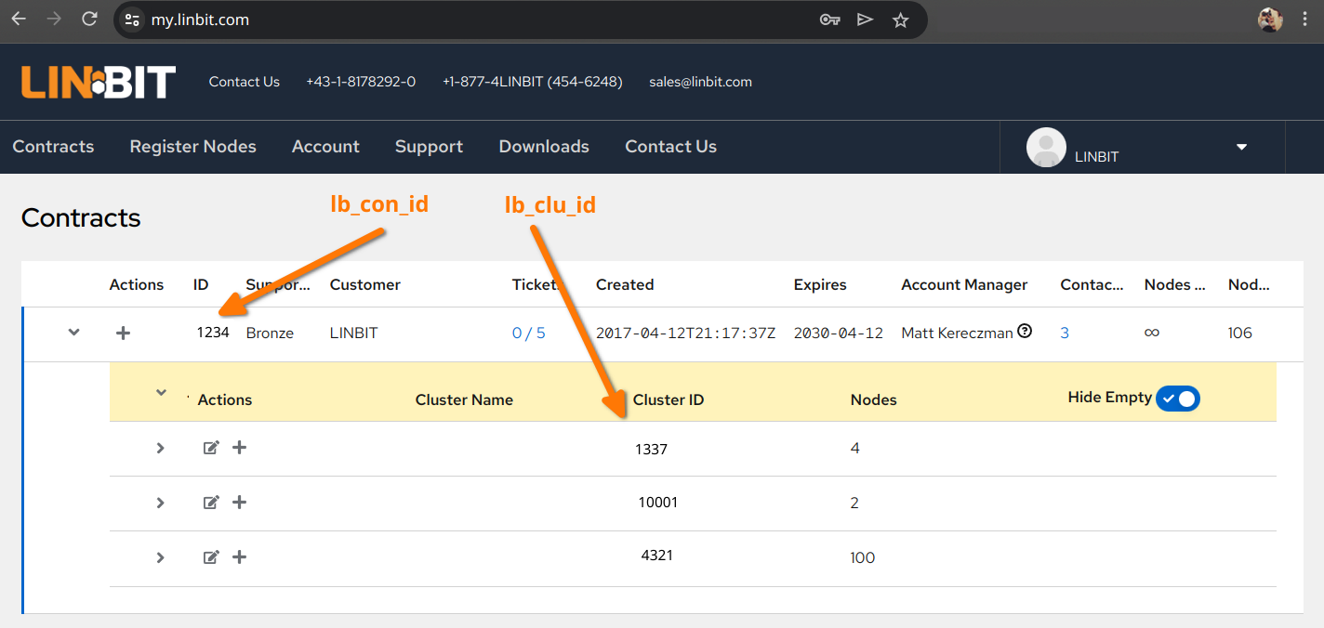Click the edit icon for cluster 1337
Image resolution: width=1324 pixels, height=628 pixels.
point(211,448)
